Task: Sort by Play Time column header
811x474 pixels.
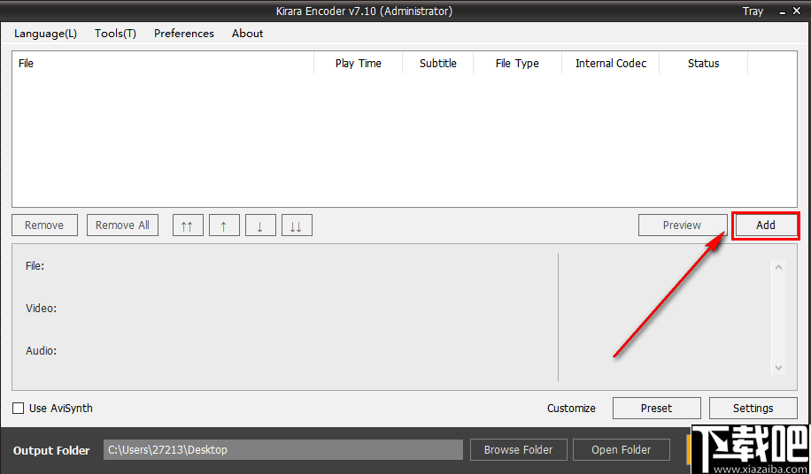Action: 358,63
